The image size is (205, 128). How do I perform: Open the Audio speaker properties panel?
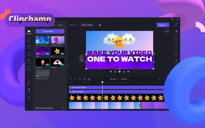(x=176, y=25)
